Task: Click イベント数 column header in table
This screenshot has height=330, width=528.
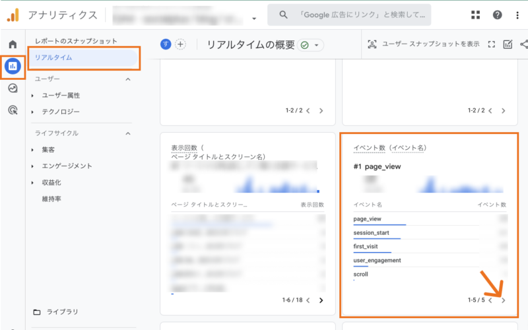Action: tap(492, 205)
